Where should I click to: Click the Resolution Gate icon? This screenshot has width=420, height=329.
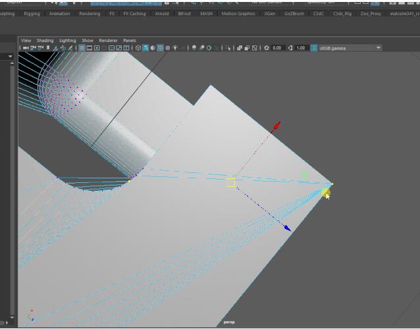97,48
